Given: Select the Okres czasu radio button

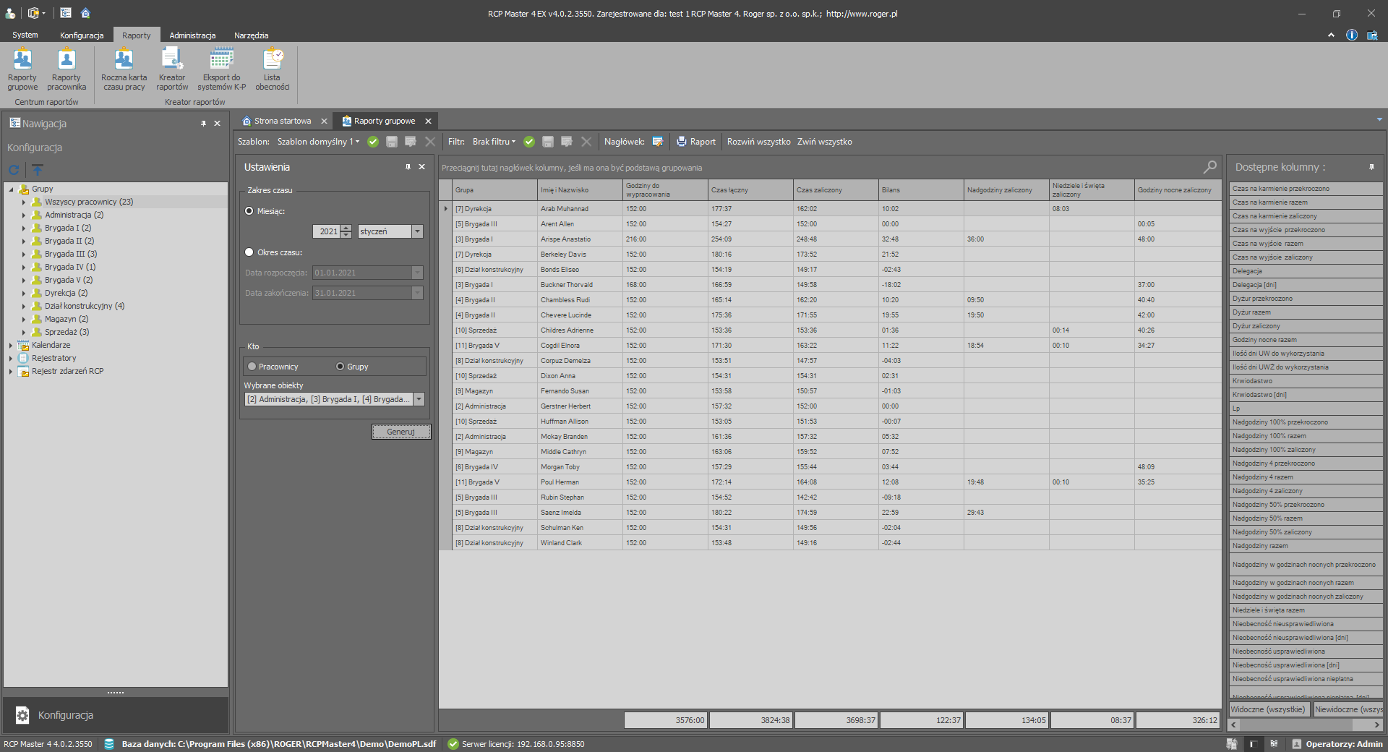Looking at the screenshot, I should tap(249, 252).
